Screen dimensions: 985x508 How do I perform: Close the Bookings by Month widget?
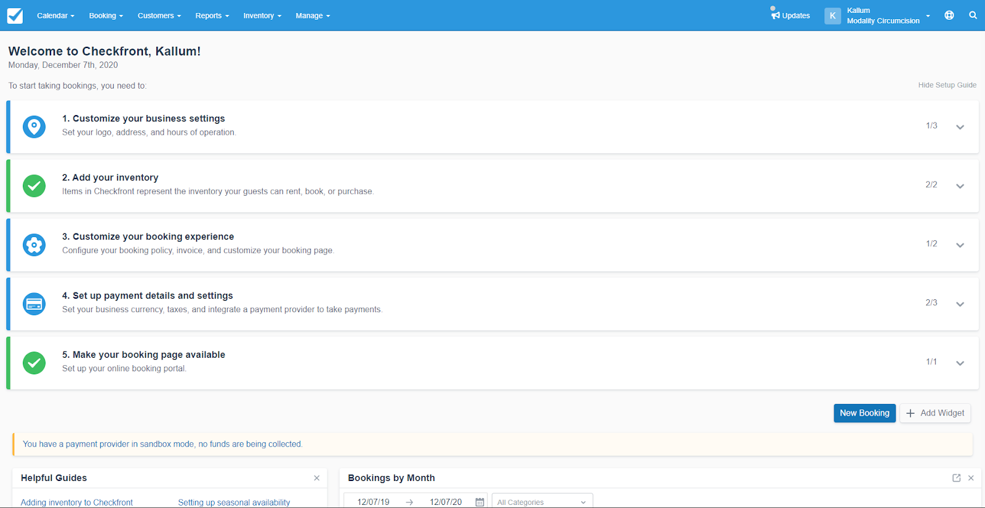(x=971, y=478)
